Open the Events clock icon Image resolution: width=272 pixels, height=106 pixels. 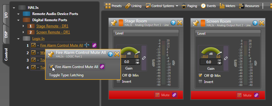[203, 6]
